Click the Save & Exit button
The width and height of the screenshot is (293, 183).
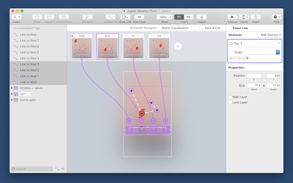click(x=213, y=28)
